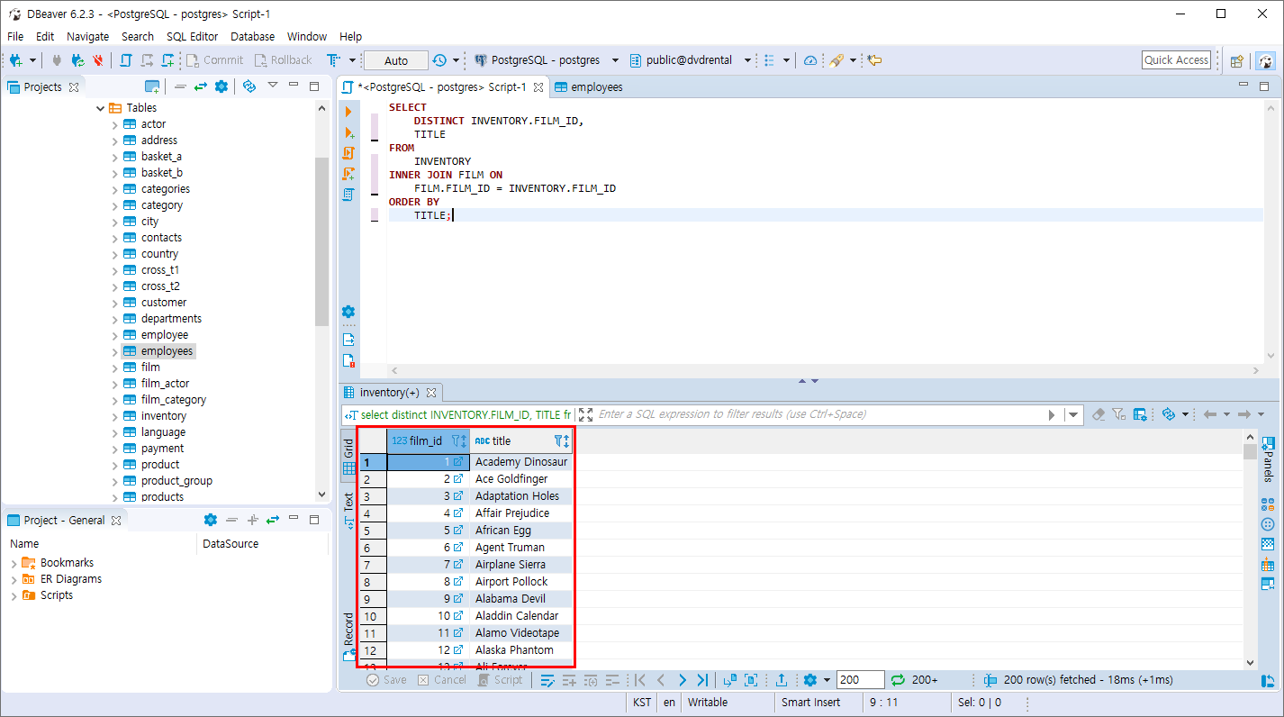Toggle the Record mode side tab
Screen dimensions: 1284x717
[348, 636]
